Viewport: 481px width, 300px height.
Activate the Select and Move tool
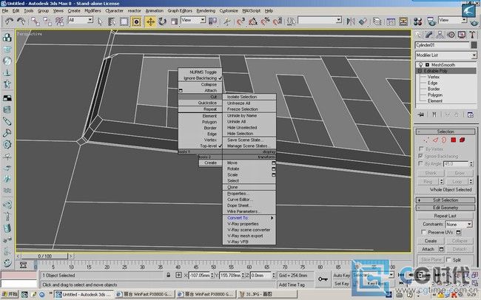click(150, 21)
